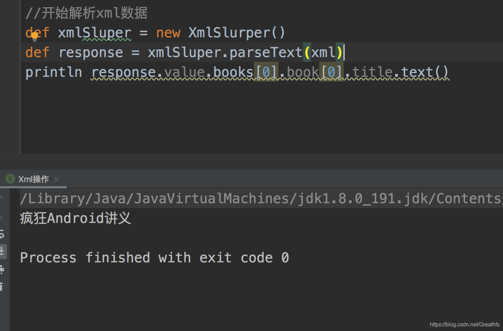Click the println keyword
Screen dimensions: 503x331
pos(54,72)
